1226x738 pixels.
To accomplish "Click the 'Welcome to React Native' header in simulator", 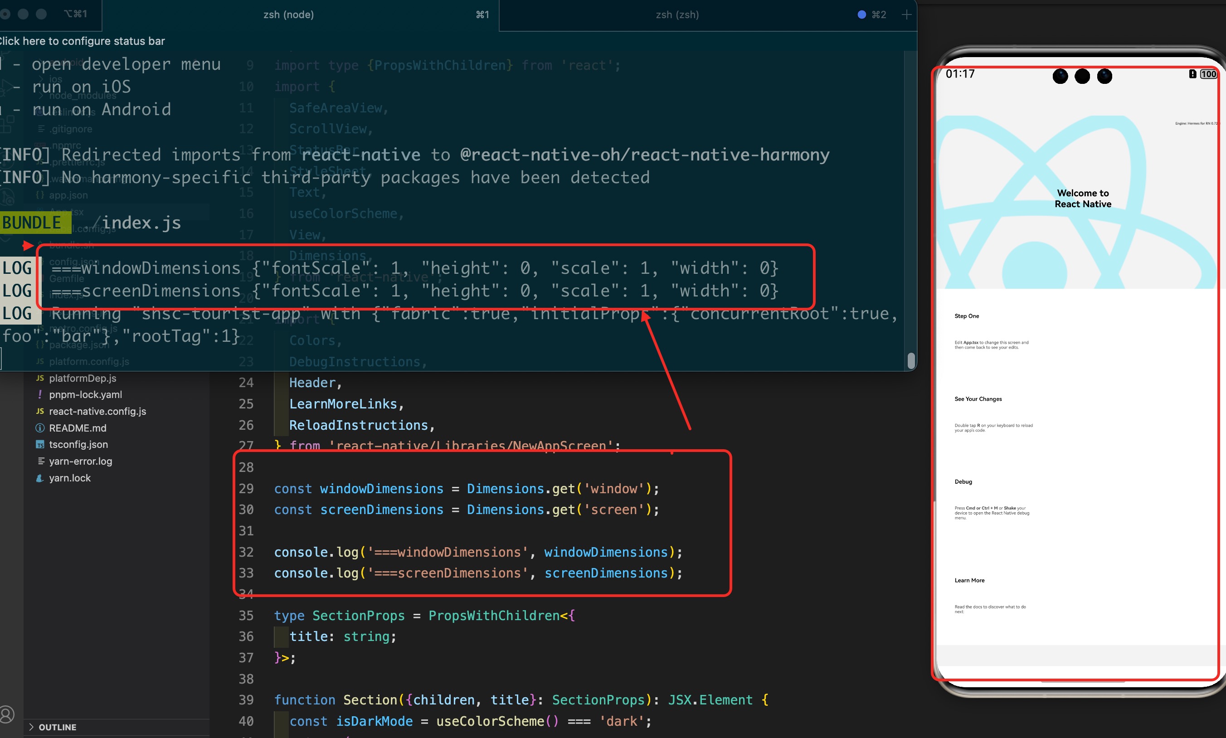I will pos(1082,199).
